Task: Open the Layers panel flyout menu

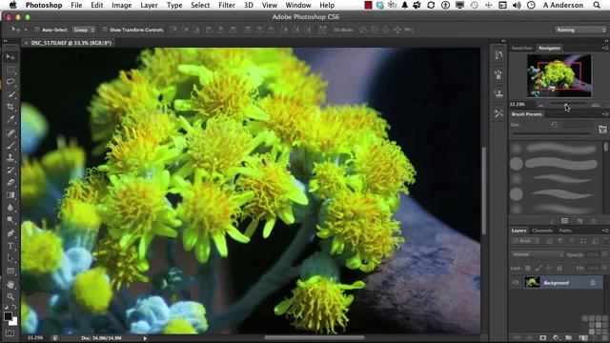Action: click(604, 231)
